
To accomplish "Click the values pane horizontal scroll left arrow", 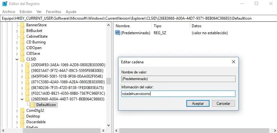I will tap(116, 131).
